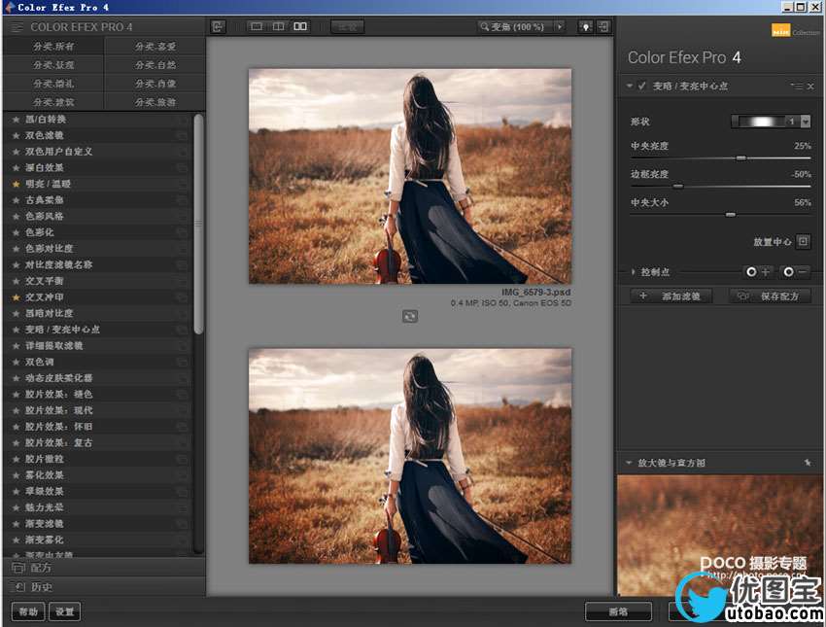Screen dimensions: 826x627
Task: Toggle favorite star for 黑/白转换
Action: coord(17,120)
